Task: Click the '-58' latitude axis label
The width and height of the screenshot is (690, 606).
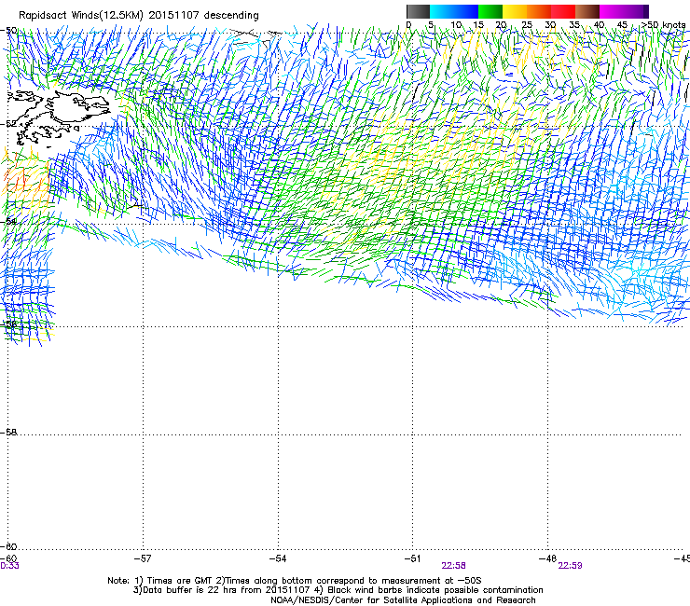Action: pyautogui.click(x=8, y=433)
